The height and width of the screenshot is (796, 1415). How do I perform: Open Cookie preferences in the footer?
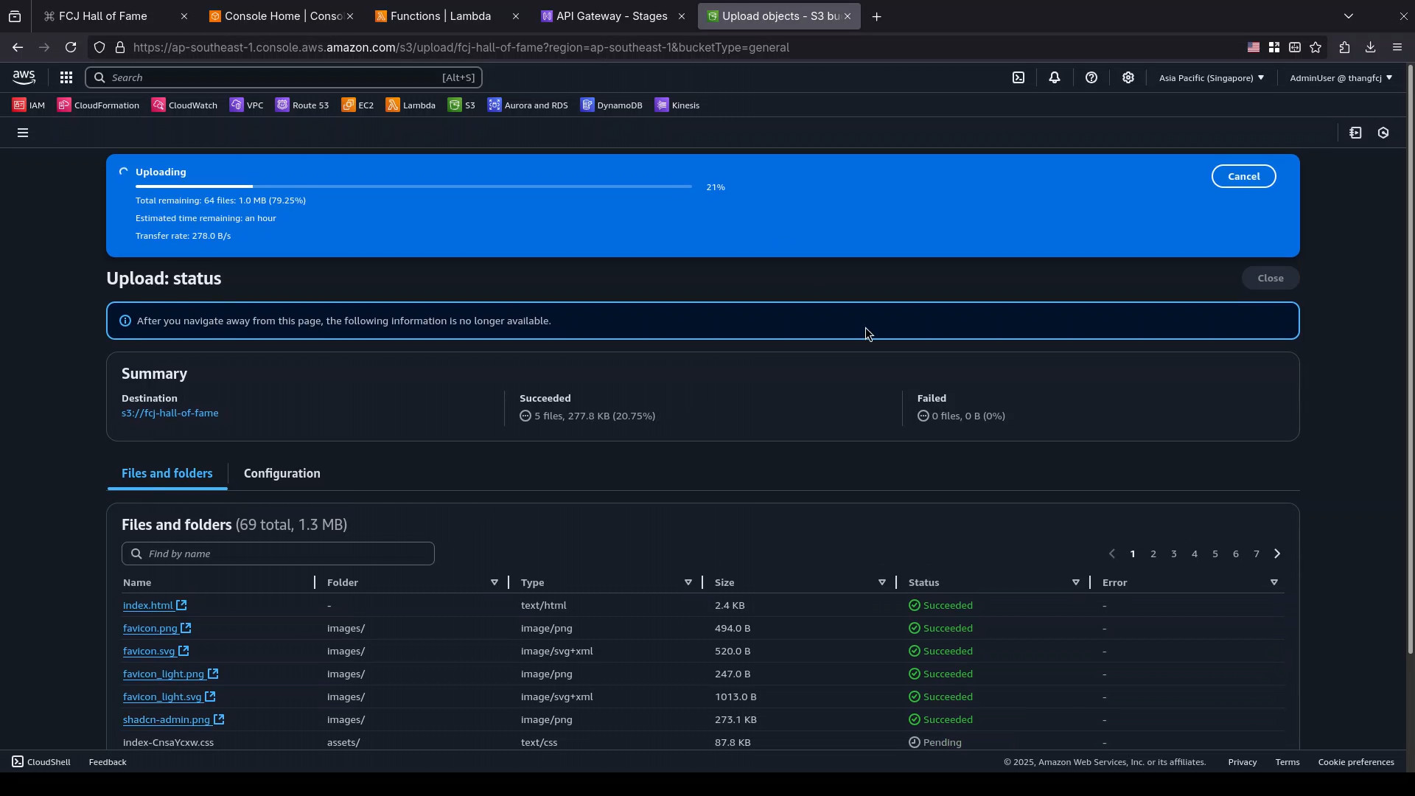pos(1356,762)
